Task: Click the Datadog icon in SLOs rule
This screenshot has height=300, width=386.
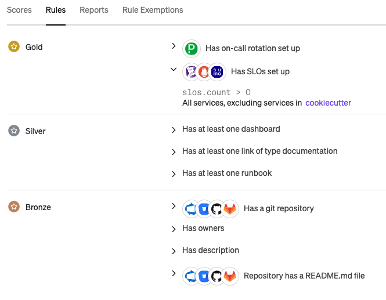Action: coord(191,72)
